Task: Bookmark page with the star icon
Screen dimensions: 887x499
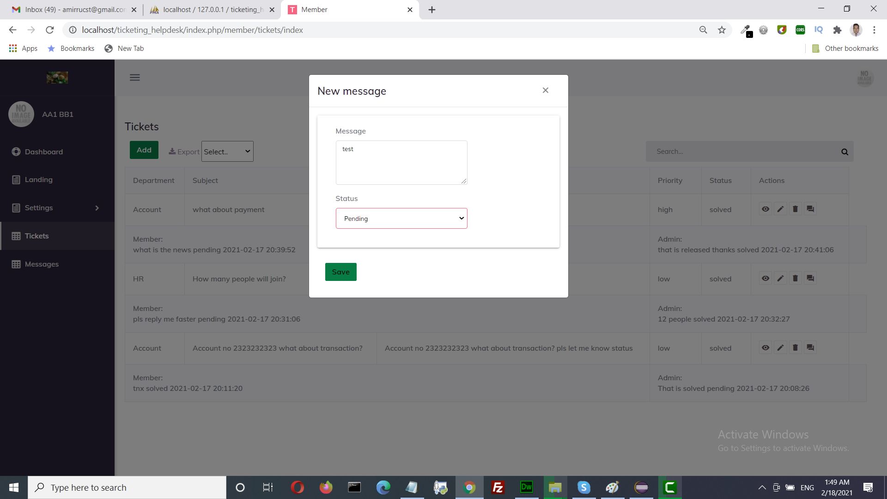Action: point(722,30)
